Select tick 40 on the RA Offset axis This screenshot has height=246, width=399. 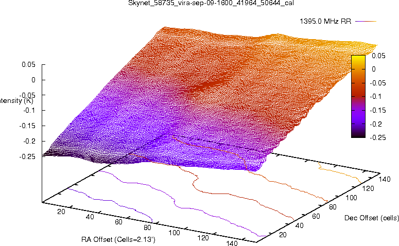pyautogui.click(x=90, y=217)
